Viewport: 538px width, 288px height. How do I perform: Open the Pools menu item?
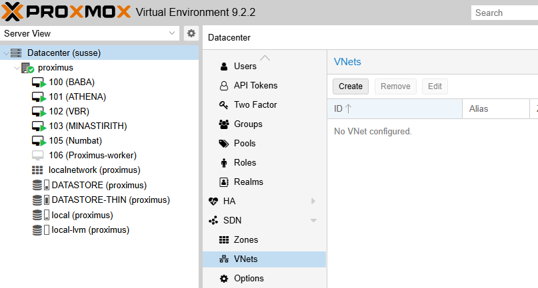[264, 143]
